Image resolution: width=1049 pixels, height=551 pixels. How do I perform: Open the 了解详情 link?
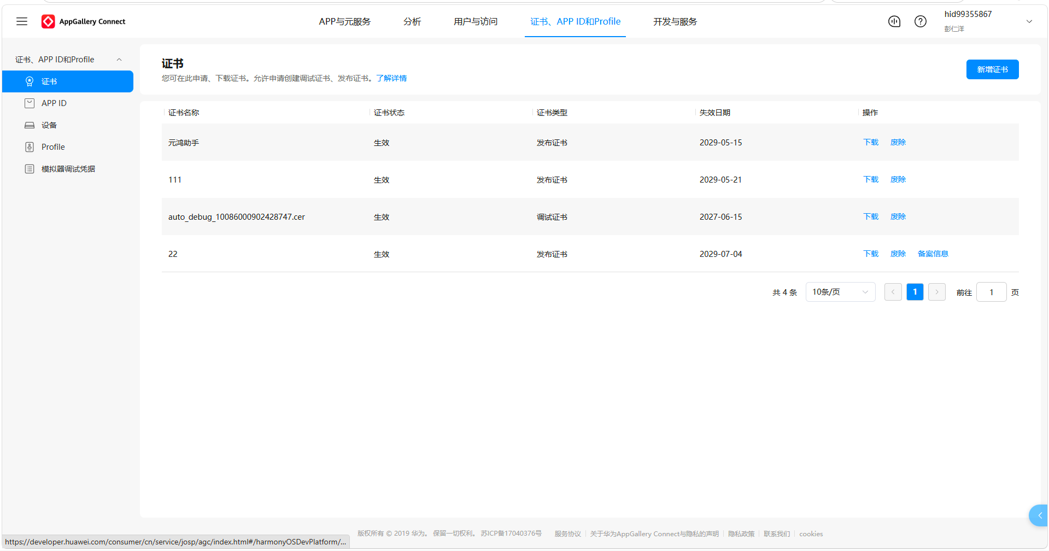pos(391,78)
